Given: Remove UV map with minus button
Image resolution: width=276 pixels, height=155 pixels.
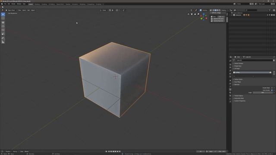Looking at the screenshot, I should pos(274,74).
